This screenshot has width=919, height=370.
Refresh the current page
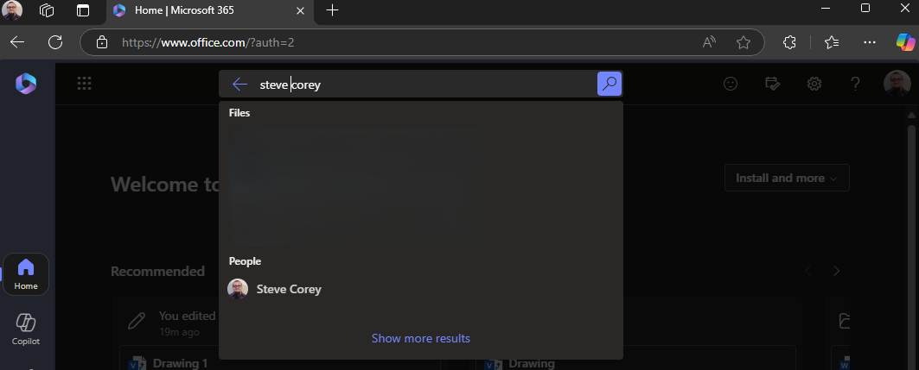55,41
